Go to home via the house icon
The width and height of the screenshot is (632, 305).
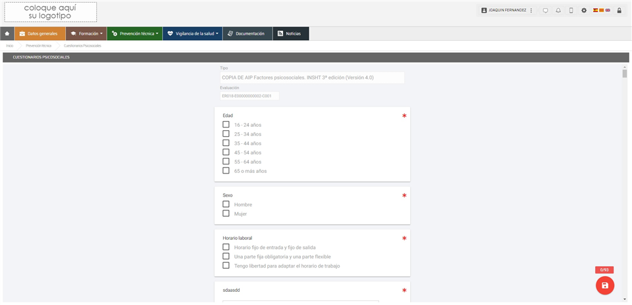(x=7, y=34)
